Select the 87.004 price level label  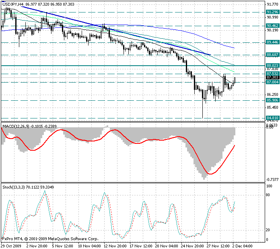pyautogui.click(x=272, y=82)
